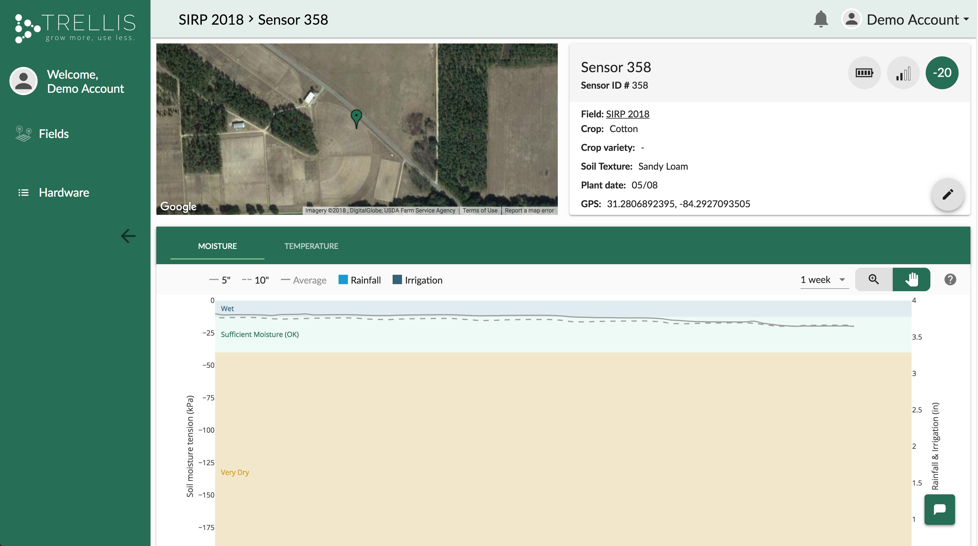Toggle the 5" depth line in legend
This screenshot has width=978, height=546.
pos(220,280)
